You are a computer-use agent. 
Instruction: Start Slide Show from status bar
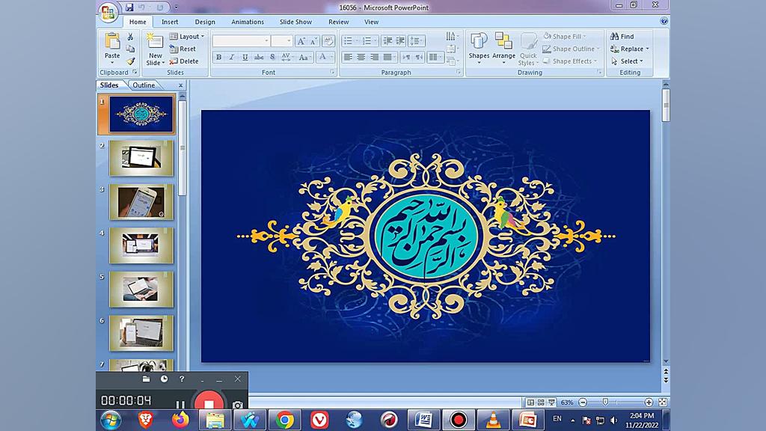tap(551, 402)
